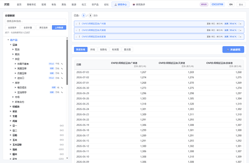Image resolution: width=249 pixels, height=163 pixels.
Task: Click the drag handle on the 天津港 series row
Action: pos(77,30)
